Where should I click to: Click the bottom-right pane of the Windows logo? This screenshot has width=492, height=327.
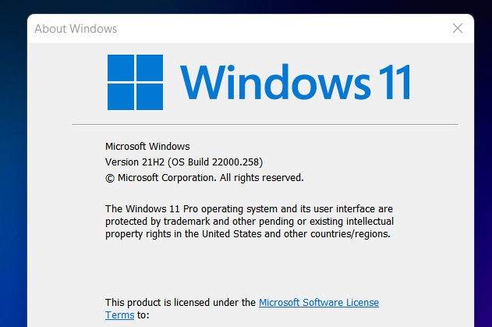(150, 97)
